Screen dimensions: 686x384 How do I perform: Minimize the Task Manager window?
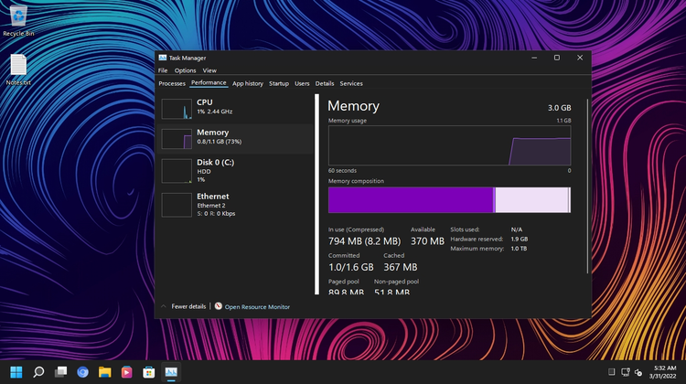[534, 58]
